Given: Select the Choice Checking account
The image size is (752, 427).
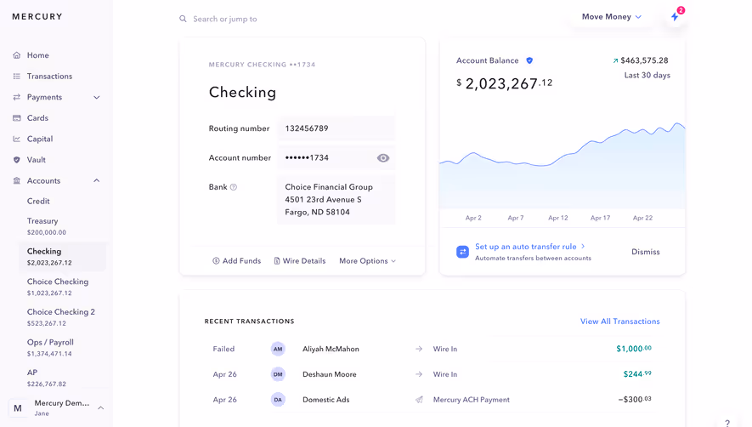Looking at the screenshot, I should (x=58, y=287).
